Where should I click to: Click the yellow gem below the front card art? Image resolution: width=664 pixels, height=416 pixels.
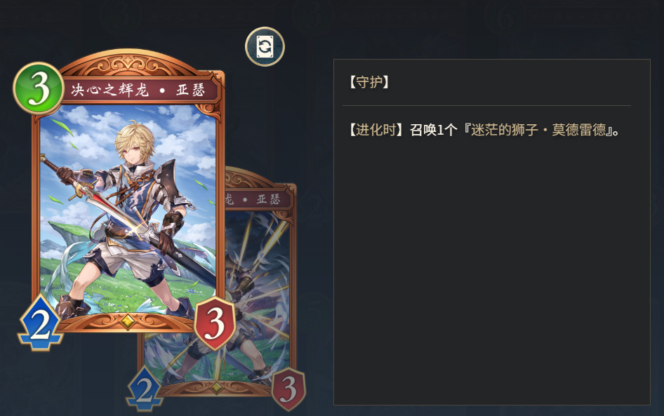(x=128, y=321)
